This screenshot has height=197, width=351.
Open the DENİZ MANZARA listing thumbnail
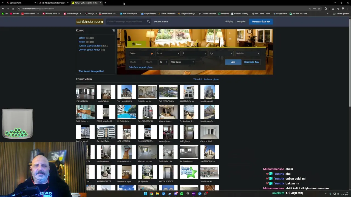tap(106, 112)
